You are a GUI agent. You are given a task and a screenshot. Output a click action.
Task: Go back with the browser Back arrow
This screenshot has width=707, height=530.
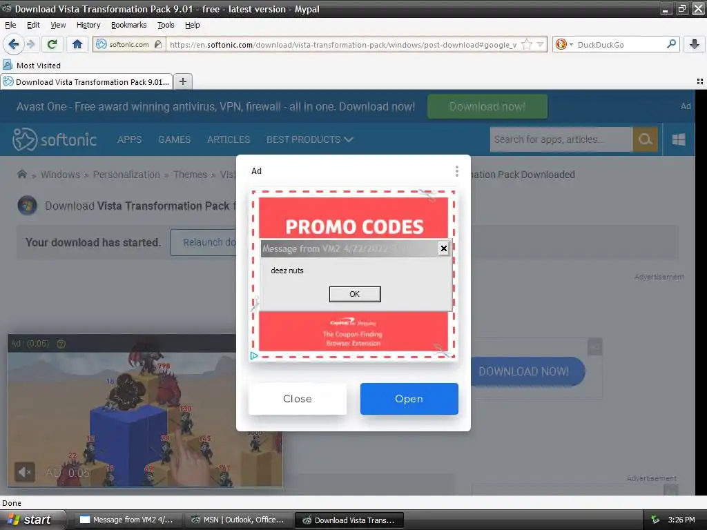click(x=13, y=44)
